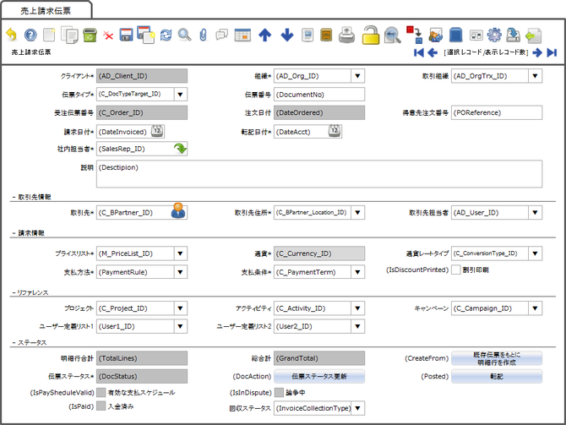Image resolution: width=566 pixels, height=425 pixels.
Task: Click the blue product info book icon
Action: coord(456,35)
